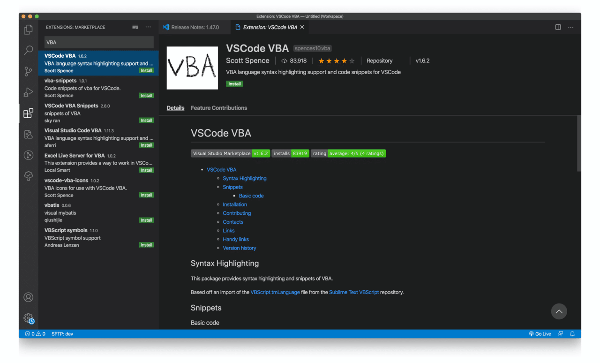Click the spences10.vba extension identifier
This screenshot has width=600, height=363.
[x=312, y=48]
